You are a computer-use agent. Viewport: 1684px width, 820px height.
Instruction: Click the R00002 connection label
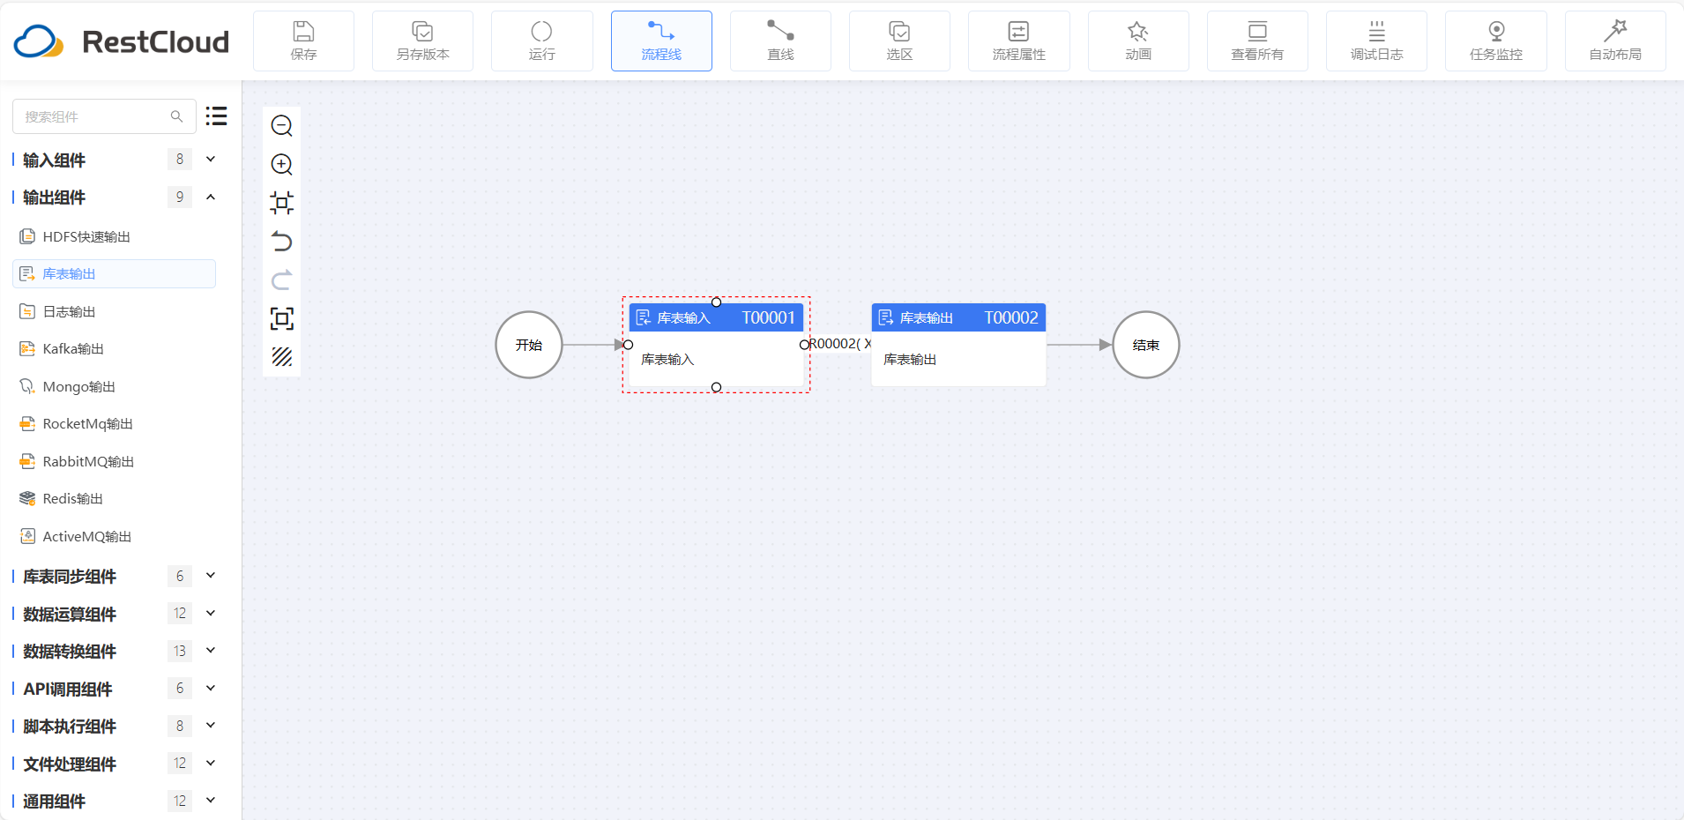839,344
